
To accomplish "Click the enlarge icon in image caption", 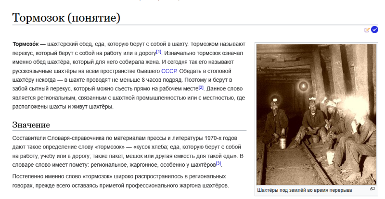I will [x=372, y=189].
